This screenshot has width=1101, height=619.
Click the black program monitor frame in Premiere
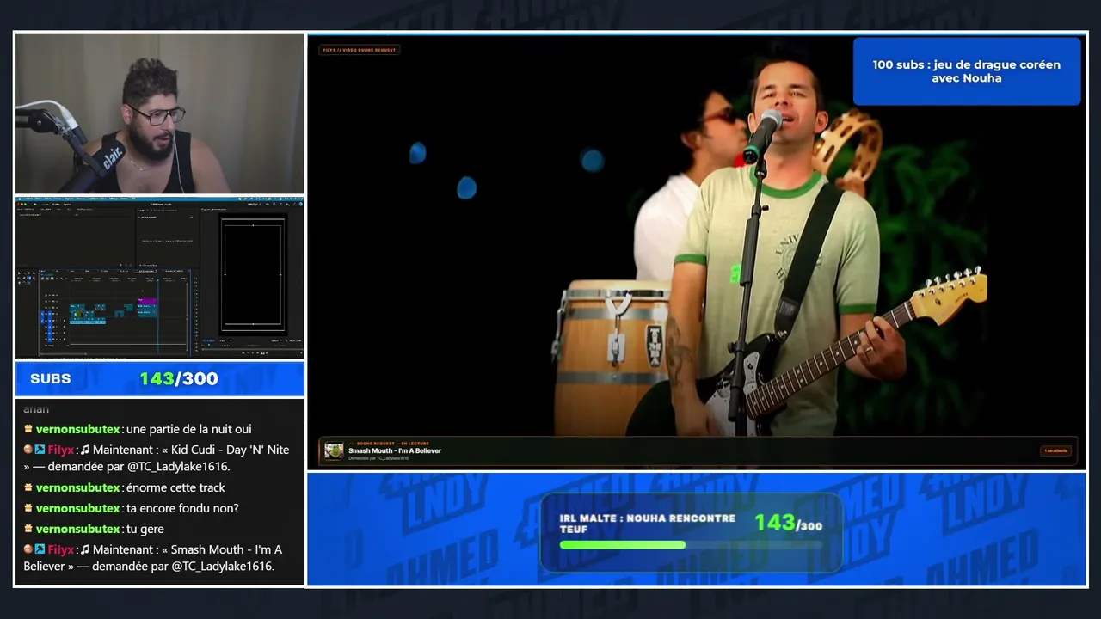click(x=252, y=274)
